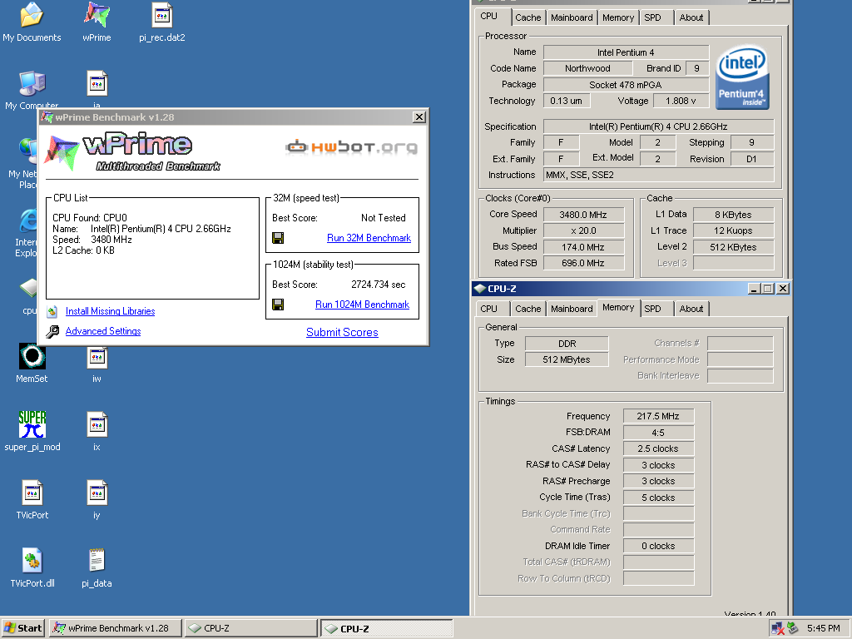
Task: Open Cache tab in upper CPU-Z window
Action: pyautogui.click(x=528, y=17)
